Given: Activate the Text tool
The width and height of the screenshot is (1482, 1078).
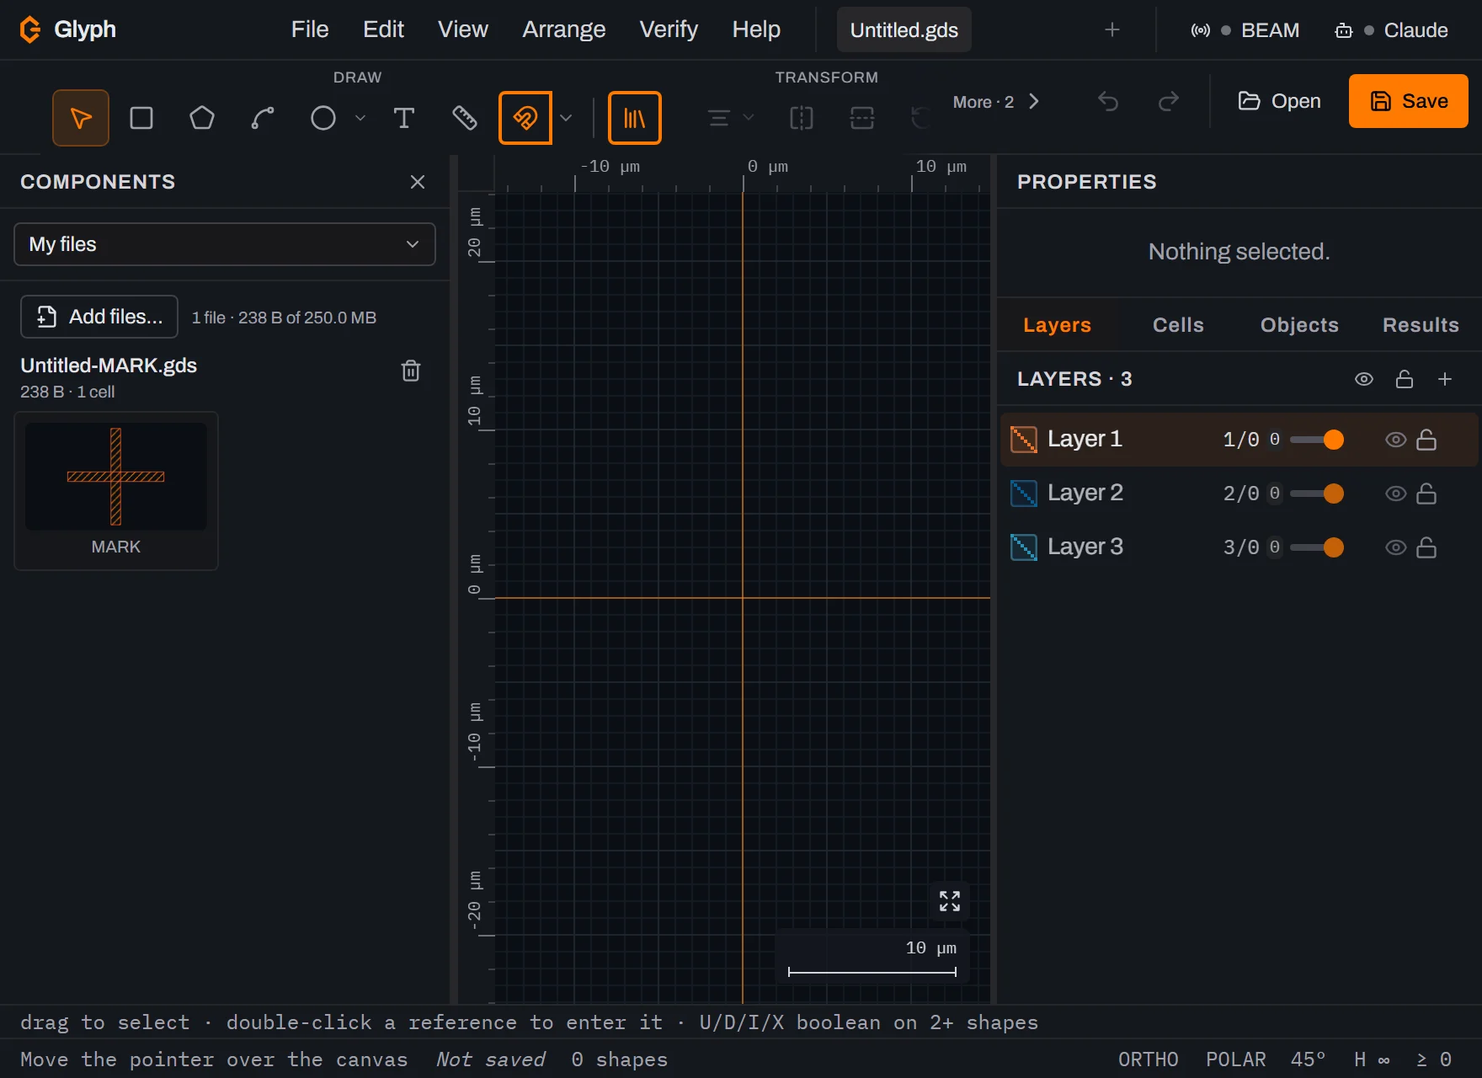Looking at the screenshot, I should point(404,118).
